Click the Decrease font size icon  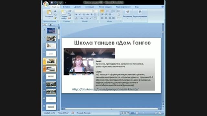[91, 18]
